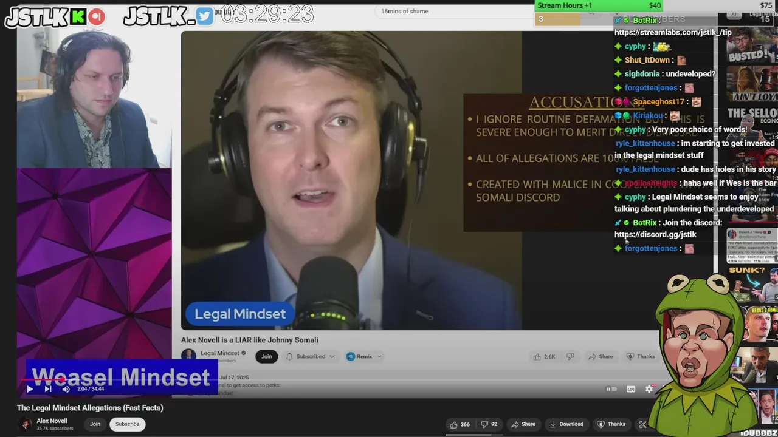
Task: Mute the video using the volume speaker icon
Action: tap(66, 389)
